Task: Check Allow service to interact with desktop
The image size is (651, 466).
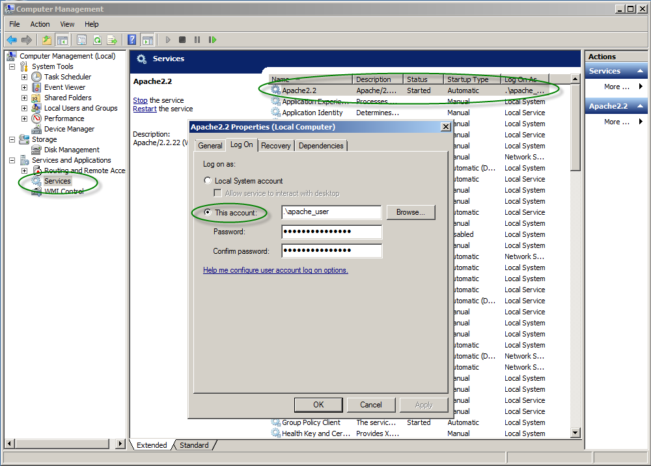Action: [217, 193]
